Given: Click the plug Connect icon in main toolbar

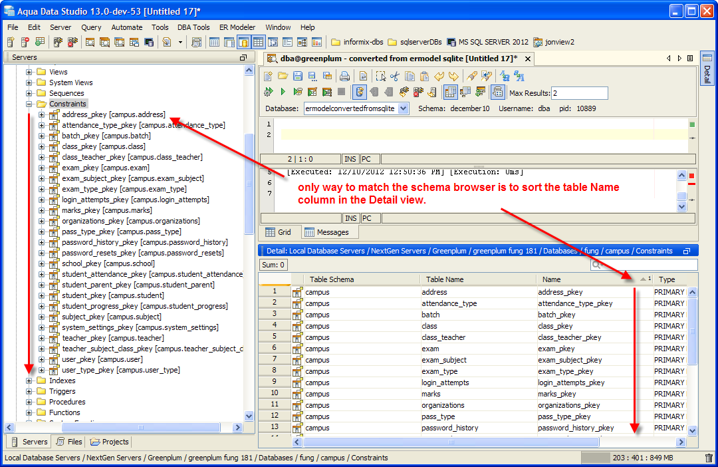Looking at the screenshot, I should point(58,42).
